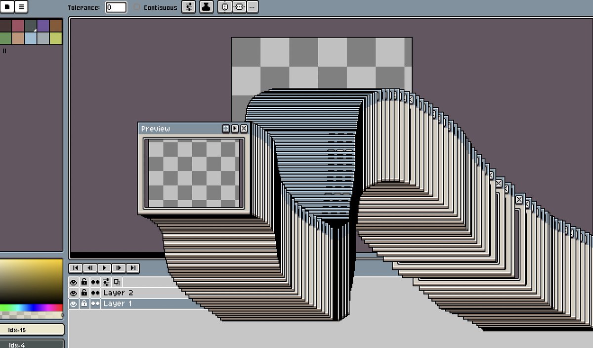This screenshot has width=593, height=348.
Task: Click the Idx-15 foreground color button
Action: [32, 330]
